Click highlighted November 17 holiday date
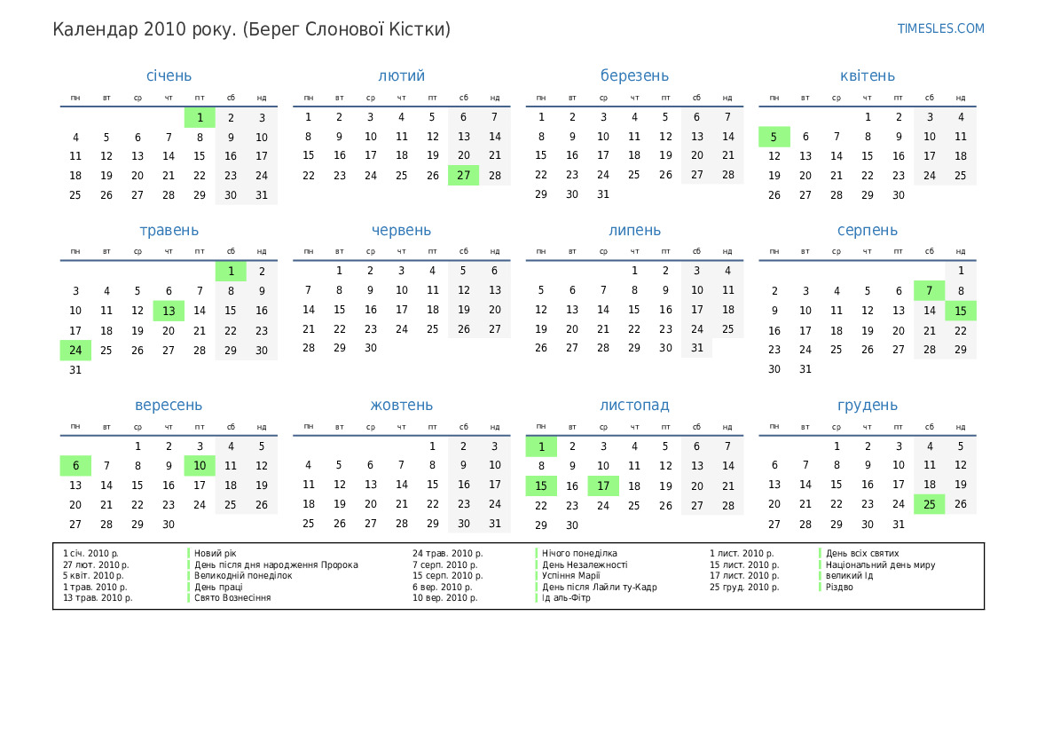The image size is (1037, 734). 603,485
